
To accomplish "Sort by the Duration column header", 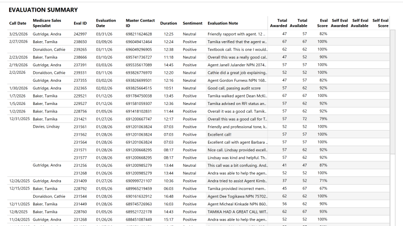I will (168, 23).
